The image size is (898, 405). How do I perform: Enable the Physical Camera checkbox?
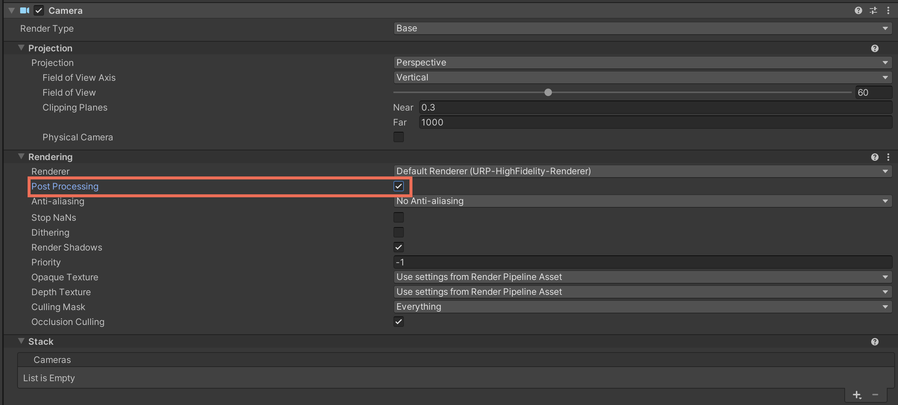(398, 137)
